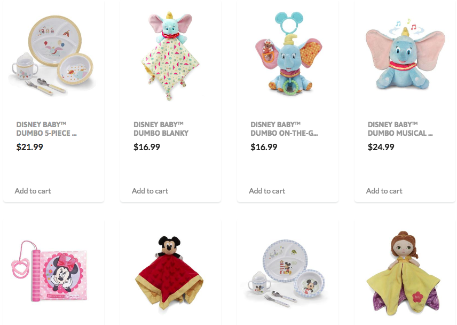Open Disney Baby Dumbo Musical title link
Image resolution: width=457 pixels, height=325 pixels.
[x=400, y=129]
